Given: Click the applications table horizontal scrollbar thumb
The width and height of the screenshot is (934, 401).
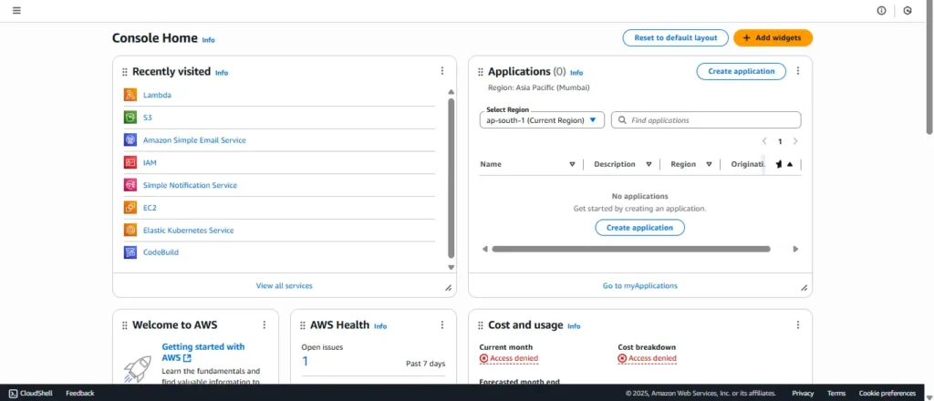Looking at the screenshot, I should point(631,249).
